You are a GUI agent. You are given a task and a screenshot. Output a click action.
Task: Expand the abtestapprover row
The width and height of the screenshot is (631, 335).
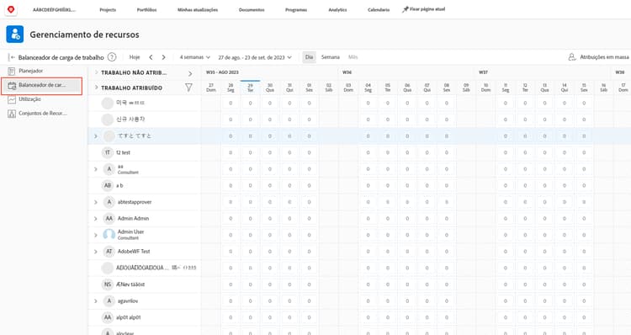(x=96, y=202)
